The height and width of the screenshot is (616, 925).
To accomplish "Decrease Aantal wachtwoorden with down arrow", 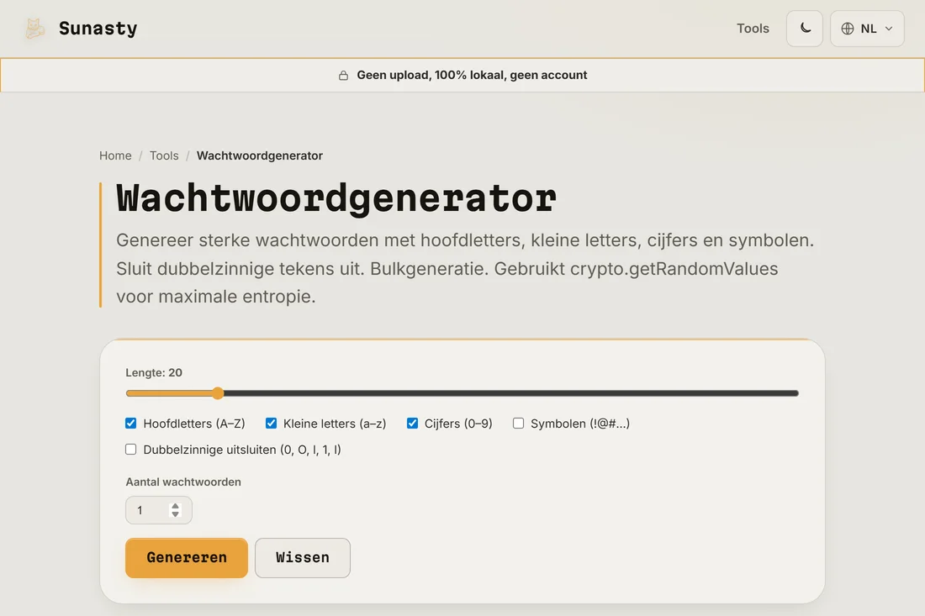I will 175,514.
